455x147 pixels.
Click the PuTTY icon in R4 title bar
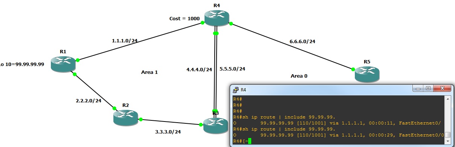coord(236,90)
